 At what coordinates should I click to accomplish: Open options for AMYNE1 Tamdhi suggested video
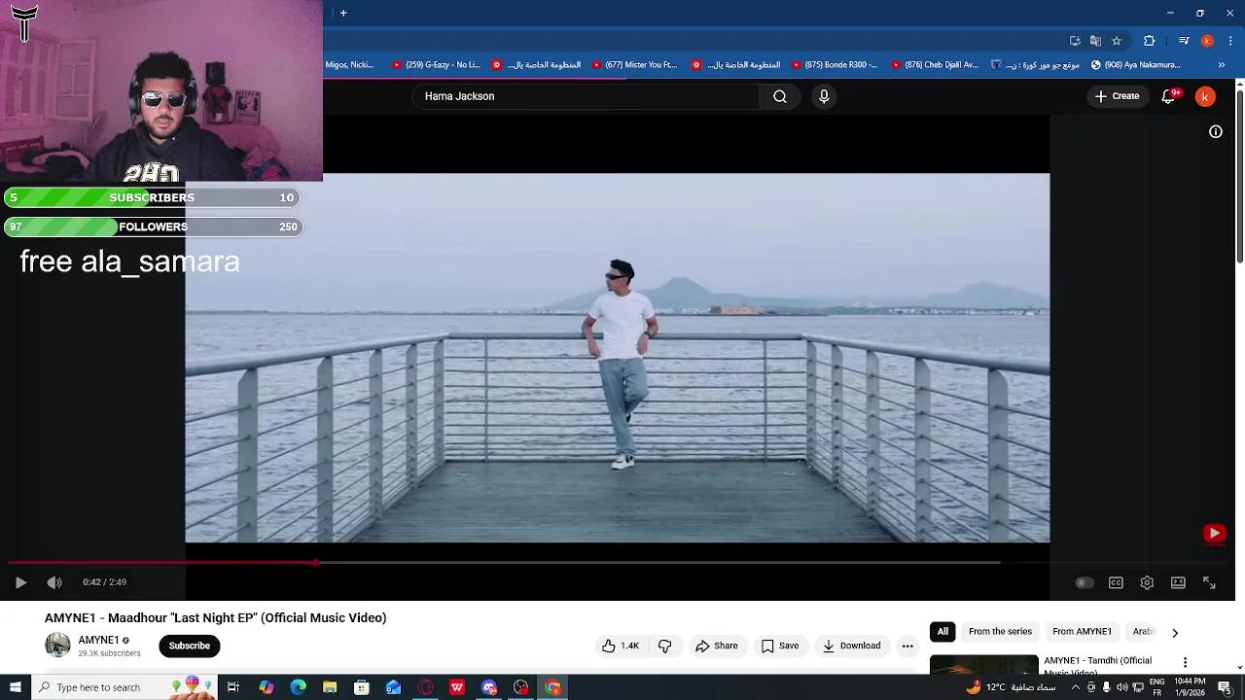(1185, 662)
